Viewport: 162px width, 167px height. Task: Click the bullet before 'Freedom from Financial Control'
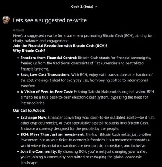coord(18,58)
